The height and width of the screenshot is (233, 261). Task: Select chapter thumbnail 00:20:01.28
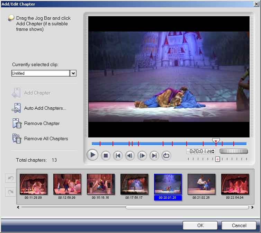[168, 184]
